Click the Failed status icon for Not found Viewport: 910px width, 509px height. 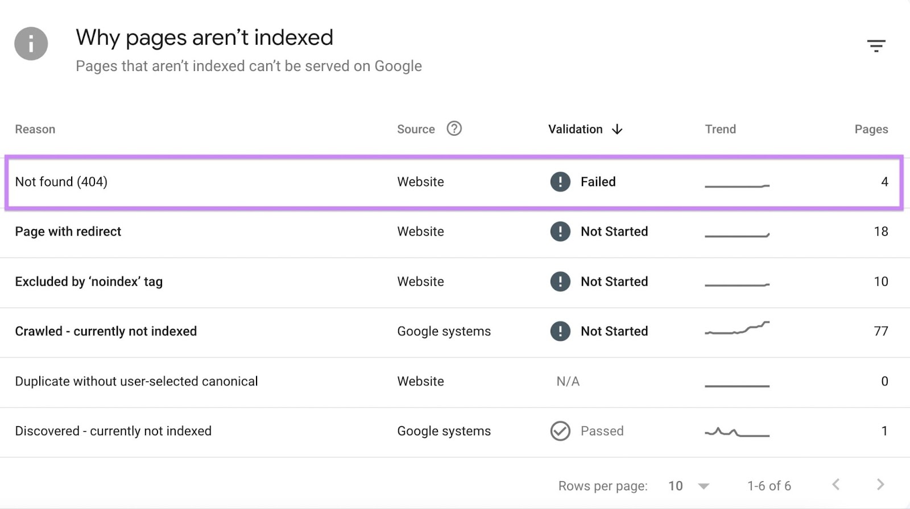tap(560, 182)
